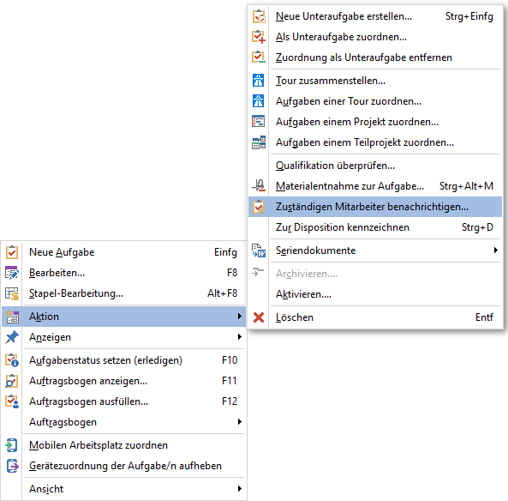Click the Materialentnahme zur Aufgabe icon
Screen dimensions: 508x501
click(x=259, y=186)
